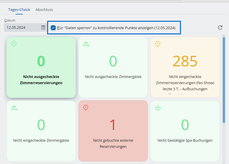This screenshot has width=229, height=164.
Task: Switch to the Abschluss tab
Action: (x=44, y=10)
